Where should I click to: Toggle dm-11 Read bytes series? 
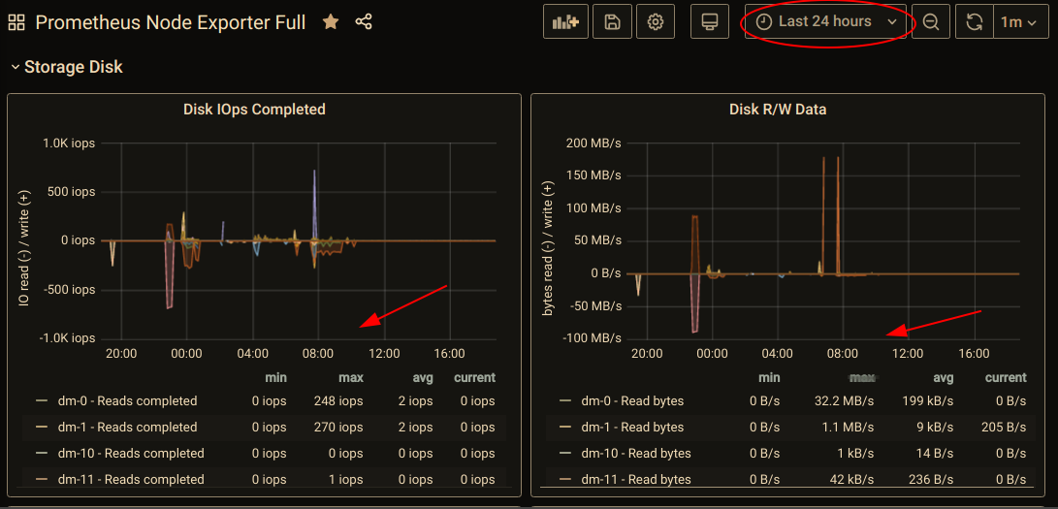click(x=635, y=479)
